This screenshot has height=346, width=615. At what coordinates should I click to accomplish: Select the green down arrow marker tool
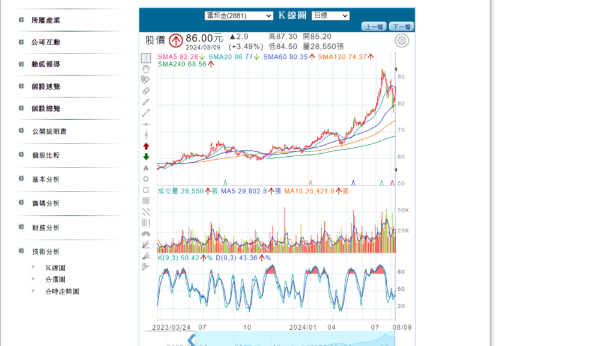[x=146, y=157]
